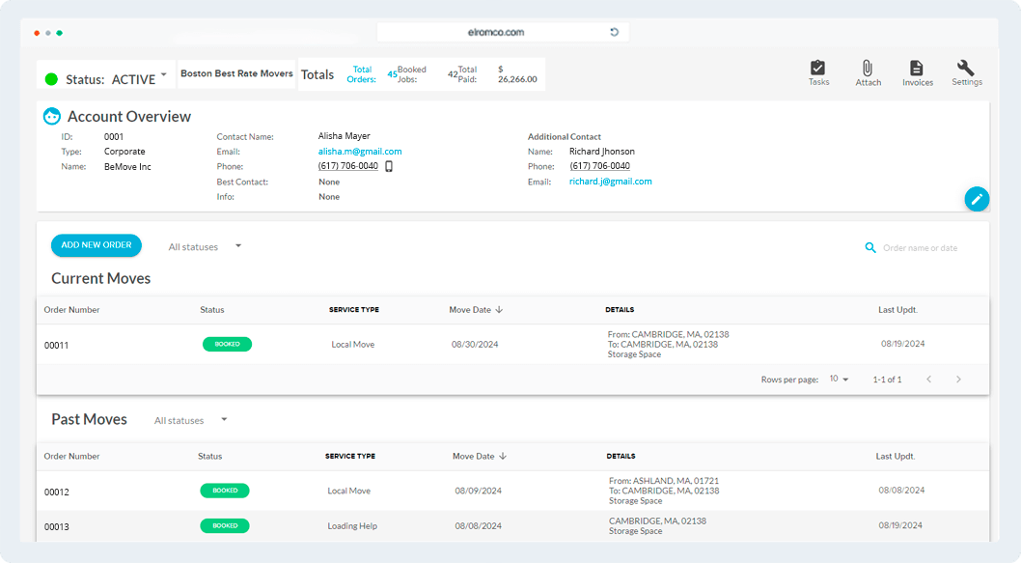Viewport: 1021px width, 563px height.
Task: Click the green active status indicator dot
Action: click(x=51, y=79)
